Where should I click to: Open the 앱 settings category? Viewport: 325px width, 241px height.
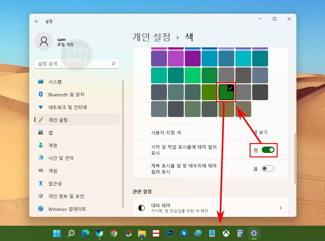coord(77,133)
